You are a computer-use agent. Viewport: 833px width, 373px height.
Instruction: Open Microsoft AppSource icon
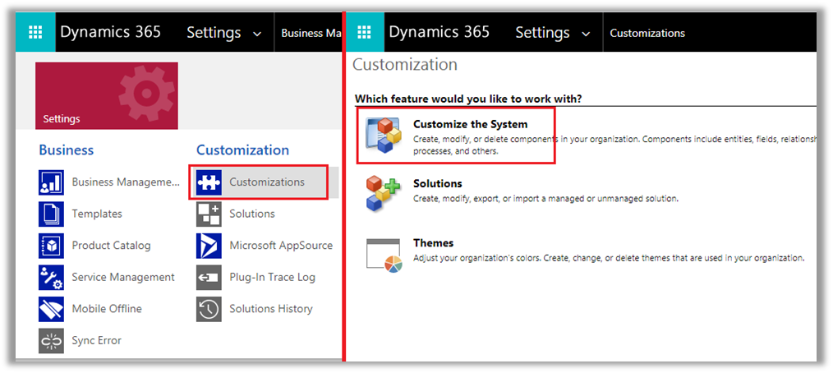click(x=209, y=246)
